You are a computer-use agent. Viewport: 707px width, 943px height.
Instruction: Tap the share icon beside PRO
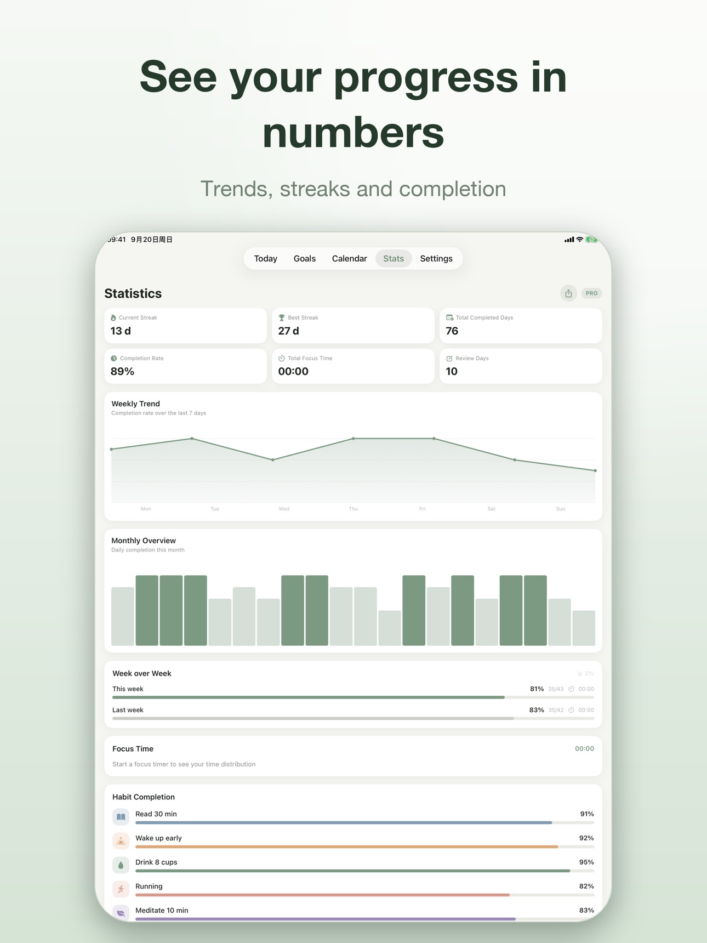click(568, 293)
